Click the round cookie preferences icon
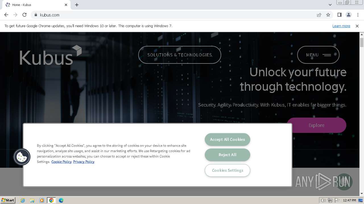The image size is (364, 204). pyautogui.click(x=22, y=157)
